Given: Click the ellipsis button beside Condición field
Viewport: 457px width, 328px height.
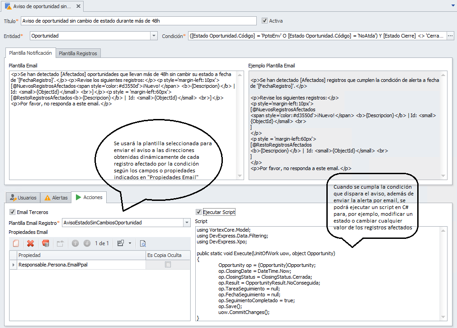Looking at the screenshot, I should click(450, 36).
